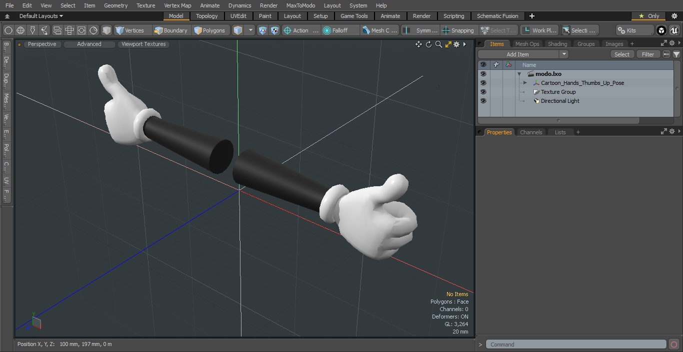Hide modo.lxo scene via eye icon
683x352 pixels.
point(483,74)
